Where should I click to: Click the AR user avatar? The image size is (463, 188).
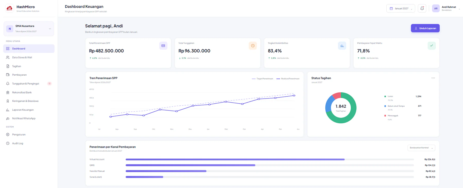pos(436,8)
